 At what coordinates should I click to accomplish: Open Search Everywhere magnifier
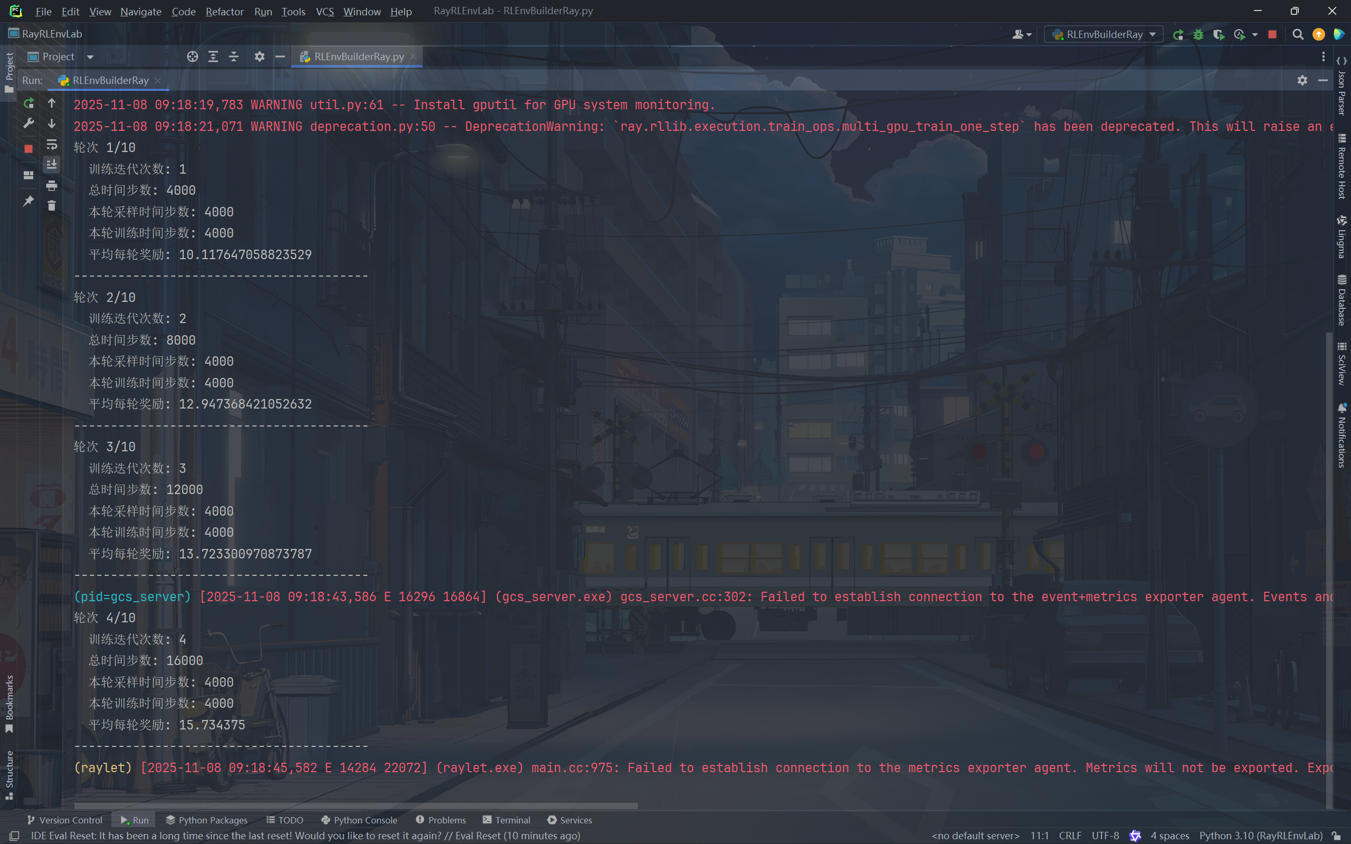click(x=1298, y=35)
